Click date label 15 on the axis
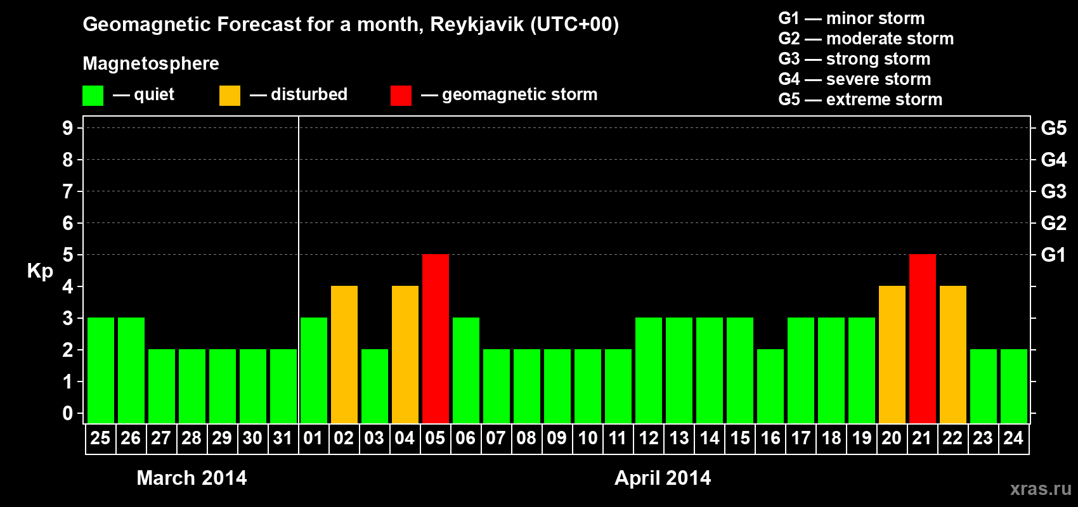The width and height of the screenshot is (1078, 507). [739, 438]
